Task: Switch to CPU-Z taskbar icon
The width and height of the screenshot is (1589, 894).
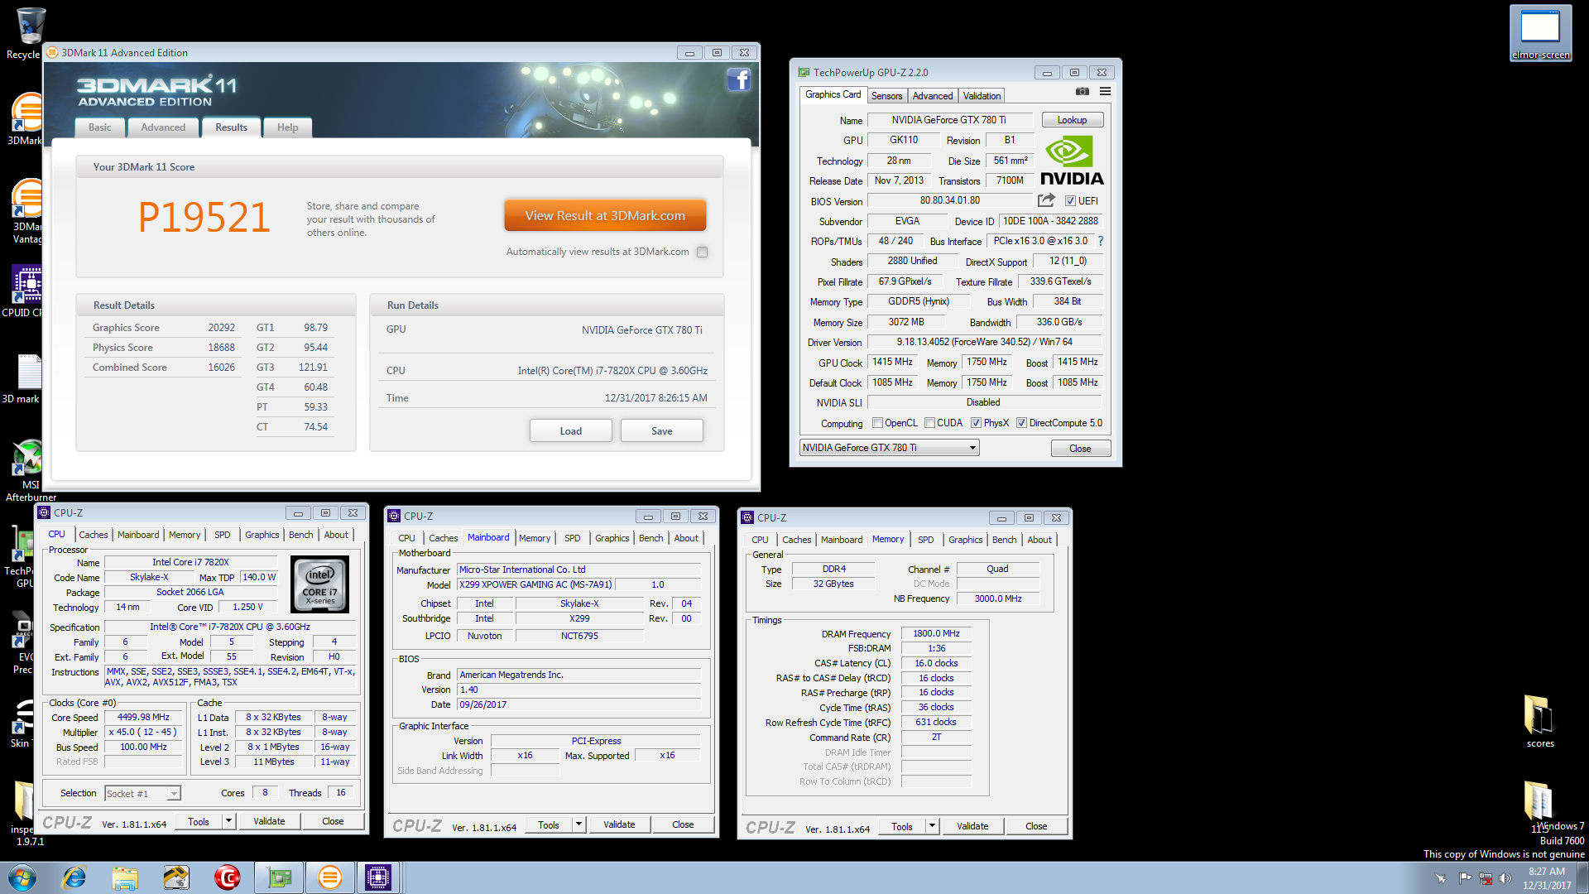Action: (378, 877)
